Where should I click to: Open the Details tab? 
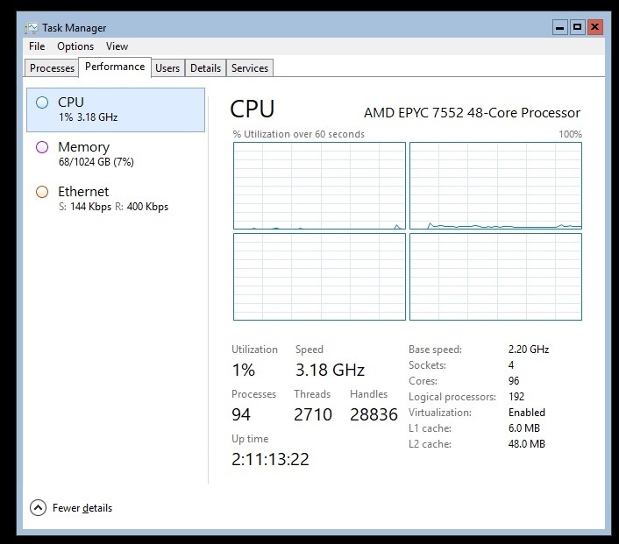[x=205, y=67]
